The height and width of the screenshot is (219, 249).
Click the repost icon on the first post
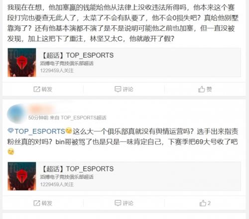[37, 89]
